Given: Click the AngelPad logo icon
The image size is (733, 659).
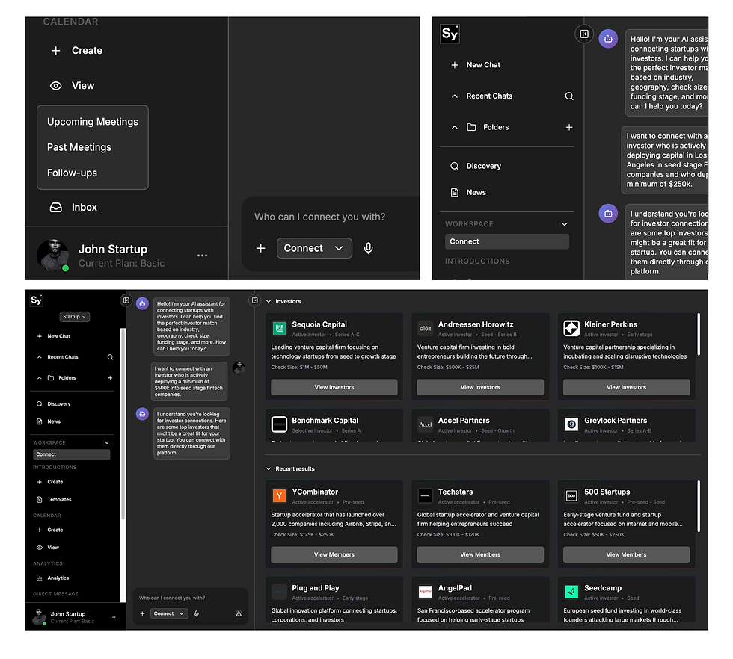Looking at the screenshot, I should [425, 593].
